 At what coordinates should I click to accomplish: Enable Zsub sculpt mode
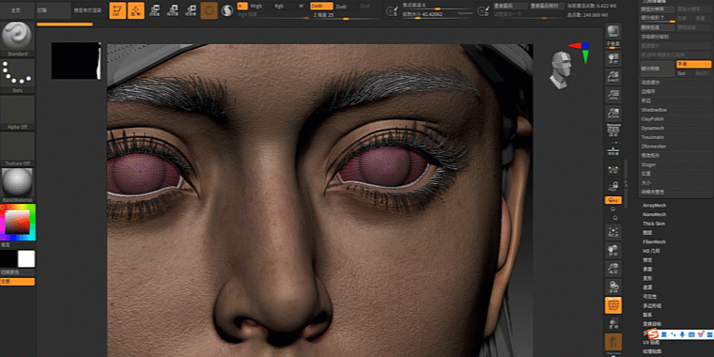coord(341,6)
